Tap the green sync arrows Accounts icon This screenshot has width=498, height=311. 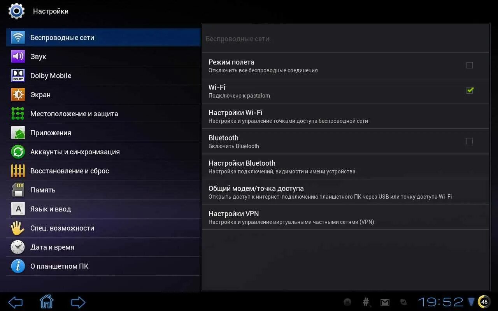pos(18,152)
